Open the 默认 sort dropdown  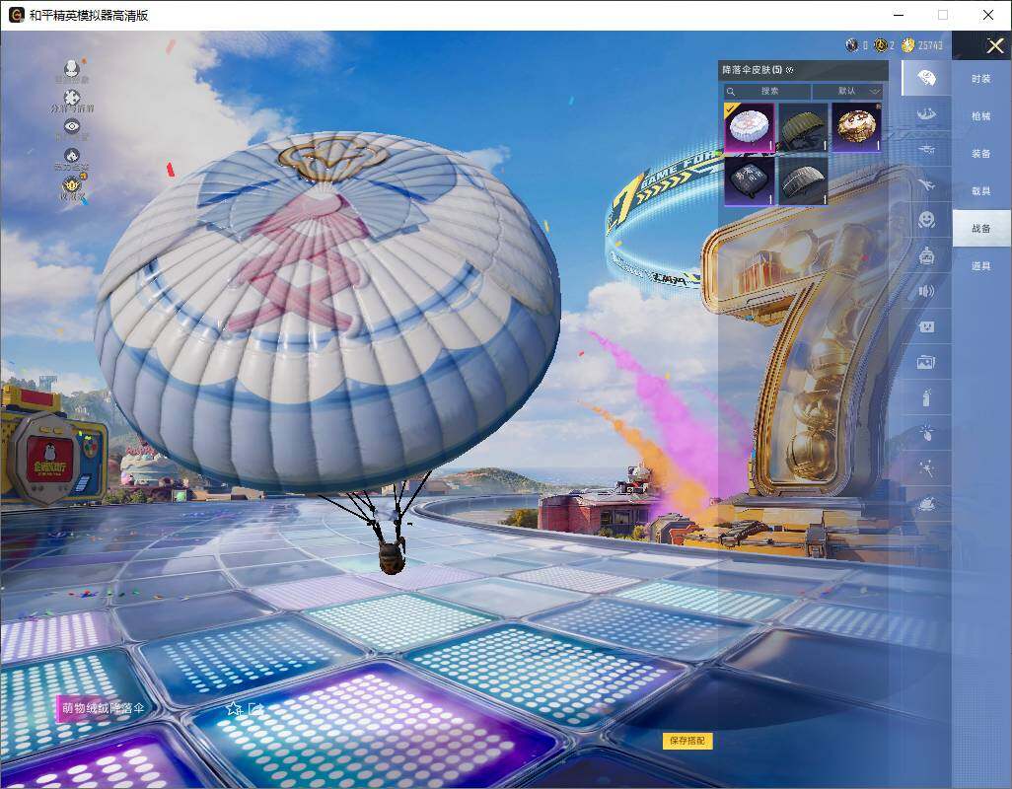[849, 91]
